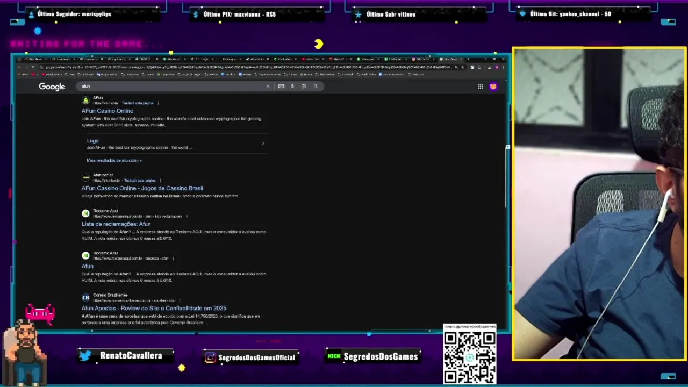
Task: Click Mais resultados de afun.com
Action: point(114,160)
